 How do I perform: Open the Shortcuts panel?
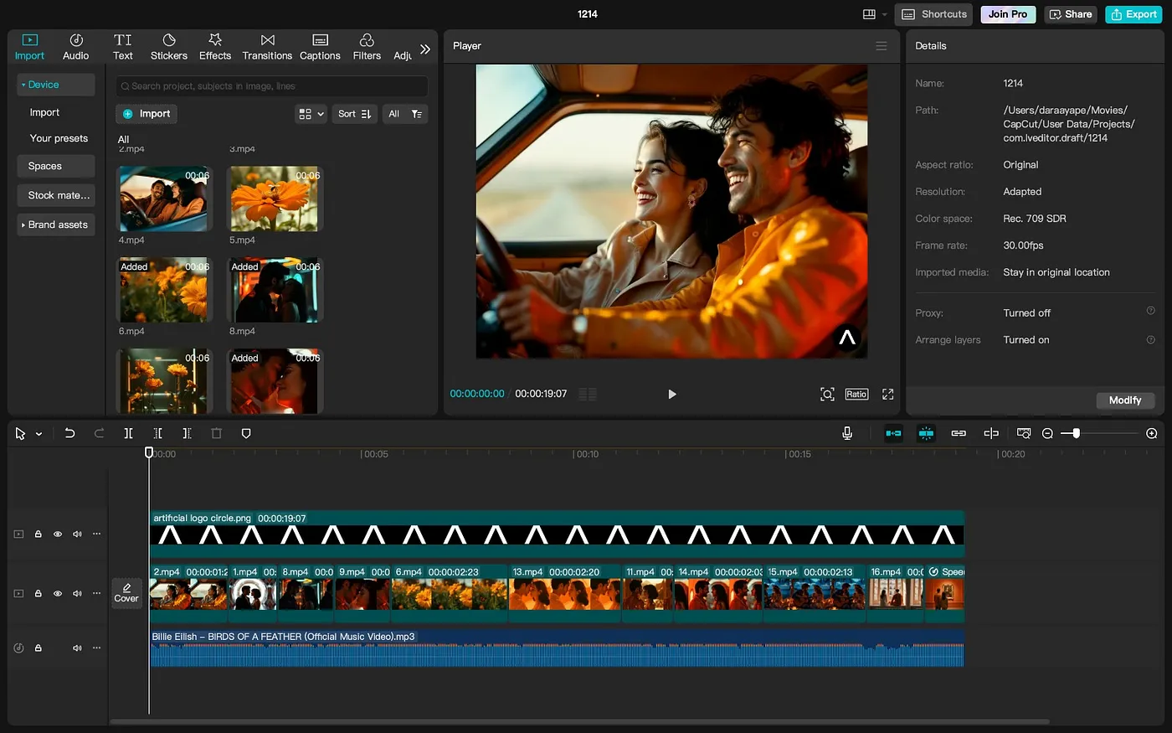pyautogui.click(x=934, y=14)
